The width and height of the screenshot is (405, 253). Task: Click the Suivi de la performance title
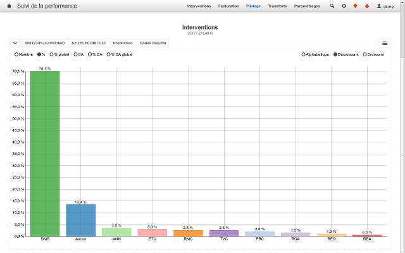point(47,6)
